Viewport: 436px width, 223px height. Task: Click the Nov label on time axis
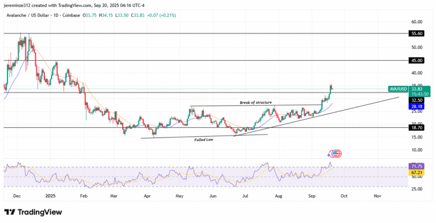click(378, 196)
